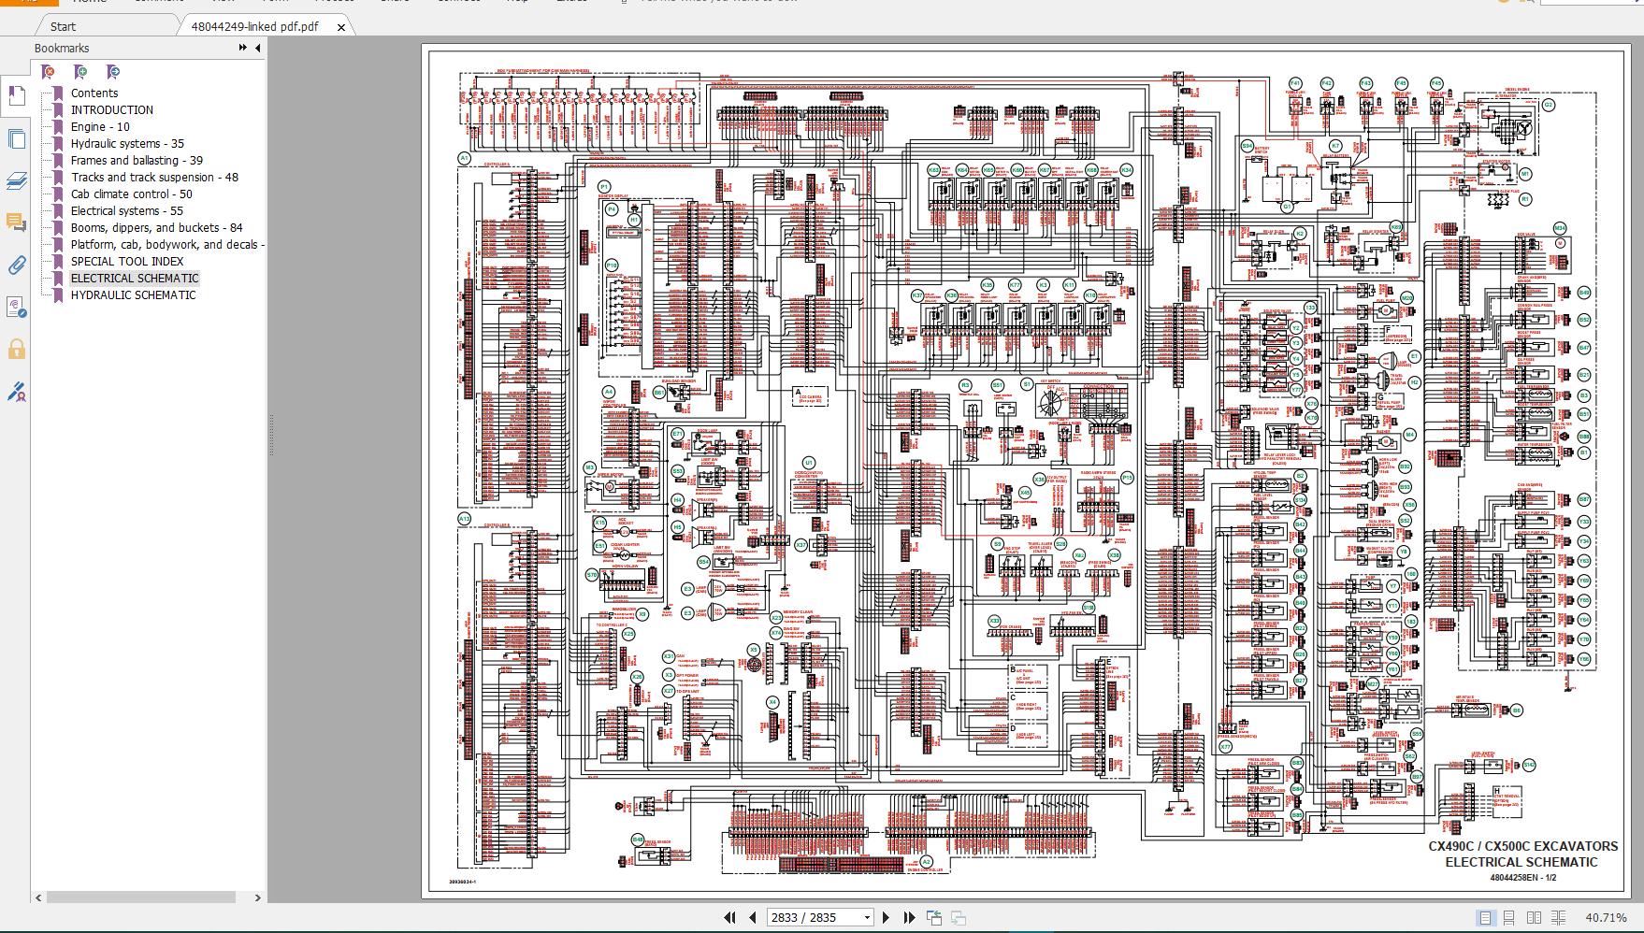Click the add new bookmark icon

pyautogui.click(x=80, y=72)
